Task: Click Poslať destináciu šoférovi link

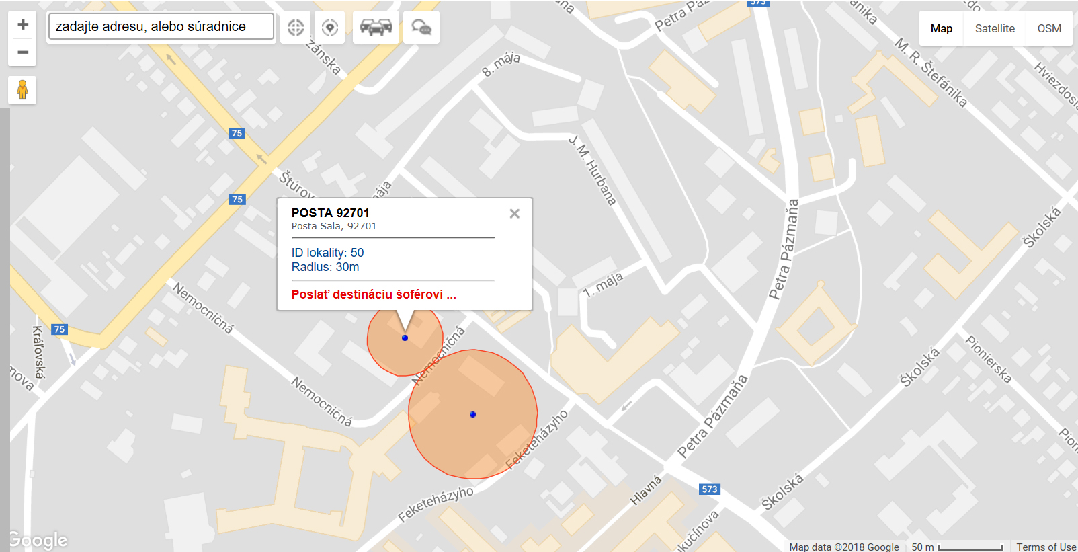Action: click(x=374, y=294)
